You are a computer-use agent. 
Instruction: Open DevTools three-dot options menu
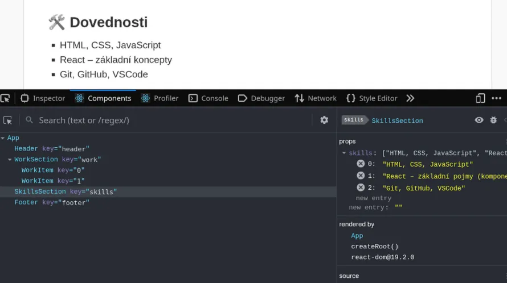[x=497, y=98]
